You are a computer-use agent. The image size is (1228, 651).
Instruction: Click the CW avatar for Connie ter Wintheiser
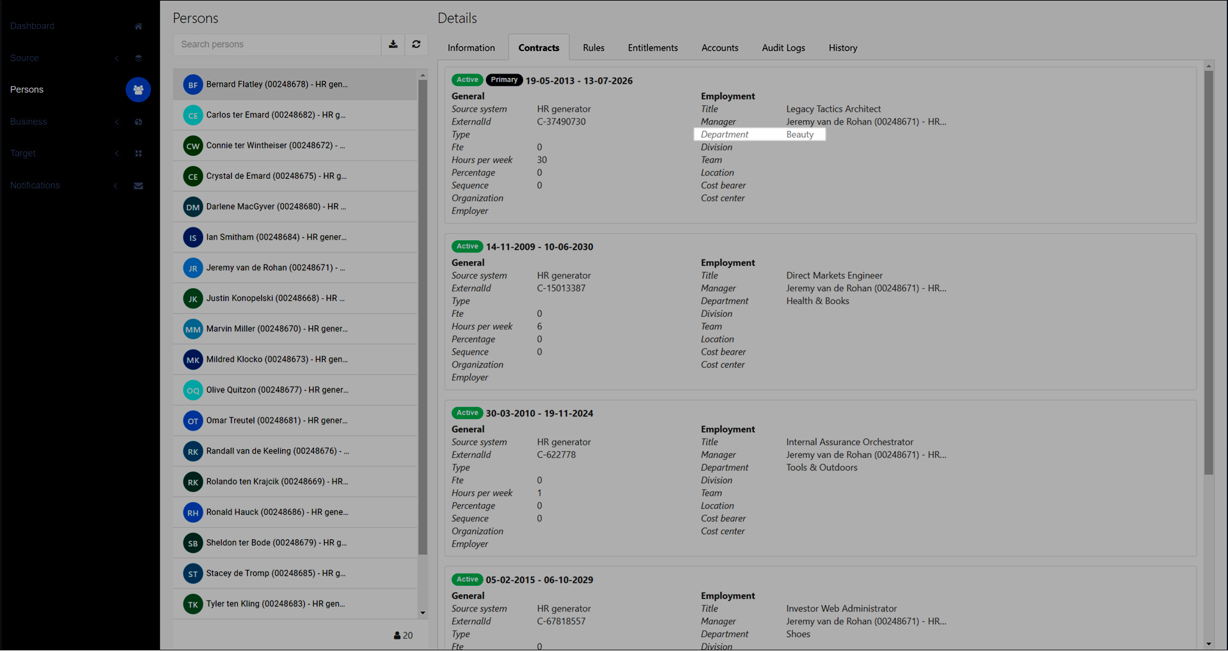pyautogui.click(x=193, y=146)
